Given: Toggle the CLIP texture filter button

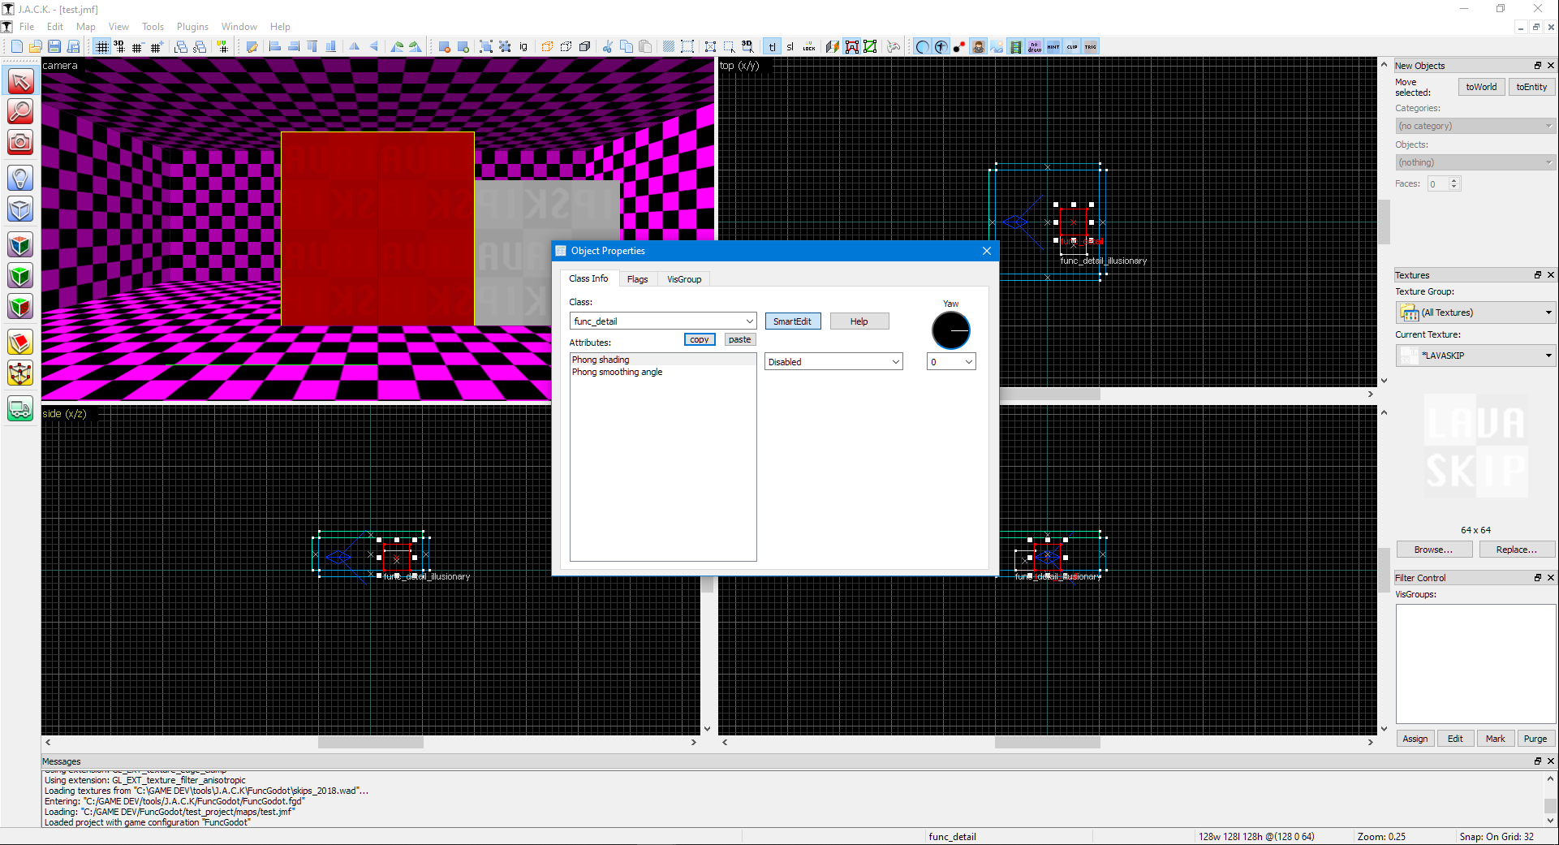Looking at the screenshot, I should (1072, 47).
